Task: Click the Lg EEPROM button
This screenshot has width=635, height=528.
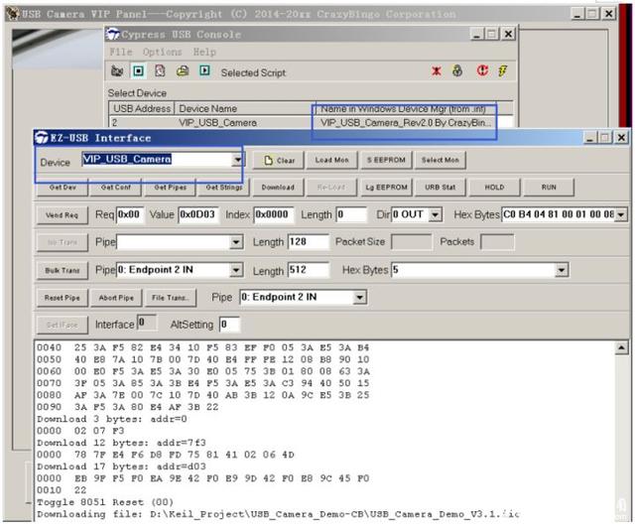Action: [x=386, y=188]
